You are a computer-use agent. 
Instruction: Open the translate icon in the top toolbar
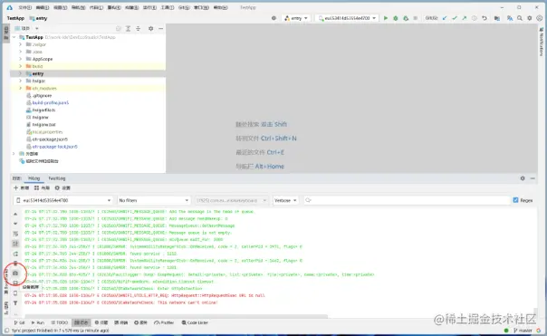point(510,18)
